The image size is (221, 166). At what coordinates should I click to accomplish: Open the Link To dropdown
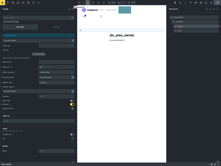pyautogui.click(x=39, y=121)
